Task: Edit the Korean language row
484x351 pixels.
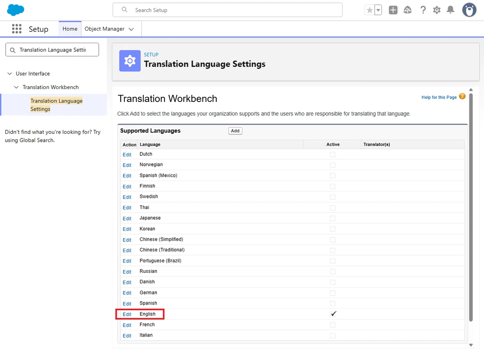Action: [x=127, y=229]
